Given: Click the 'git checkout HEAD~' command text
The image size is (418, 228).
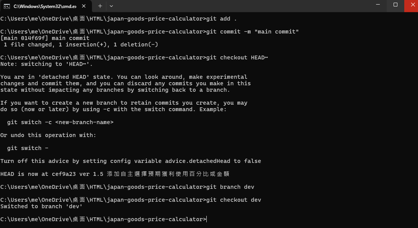Looking at the screenshot, I should (237, 57).
